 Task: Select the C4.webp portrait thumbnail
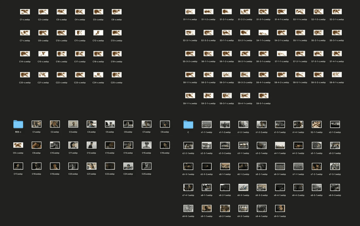[92, 124]
